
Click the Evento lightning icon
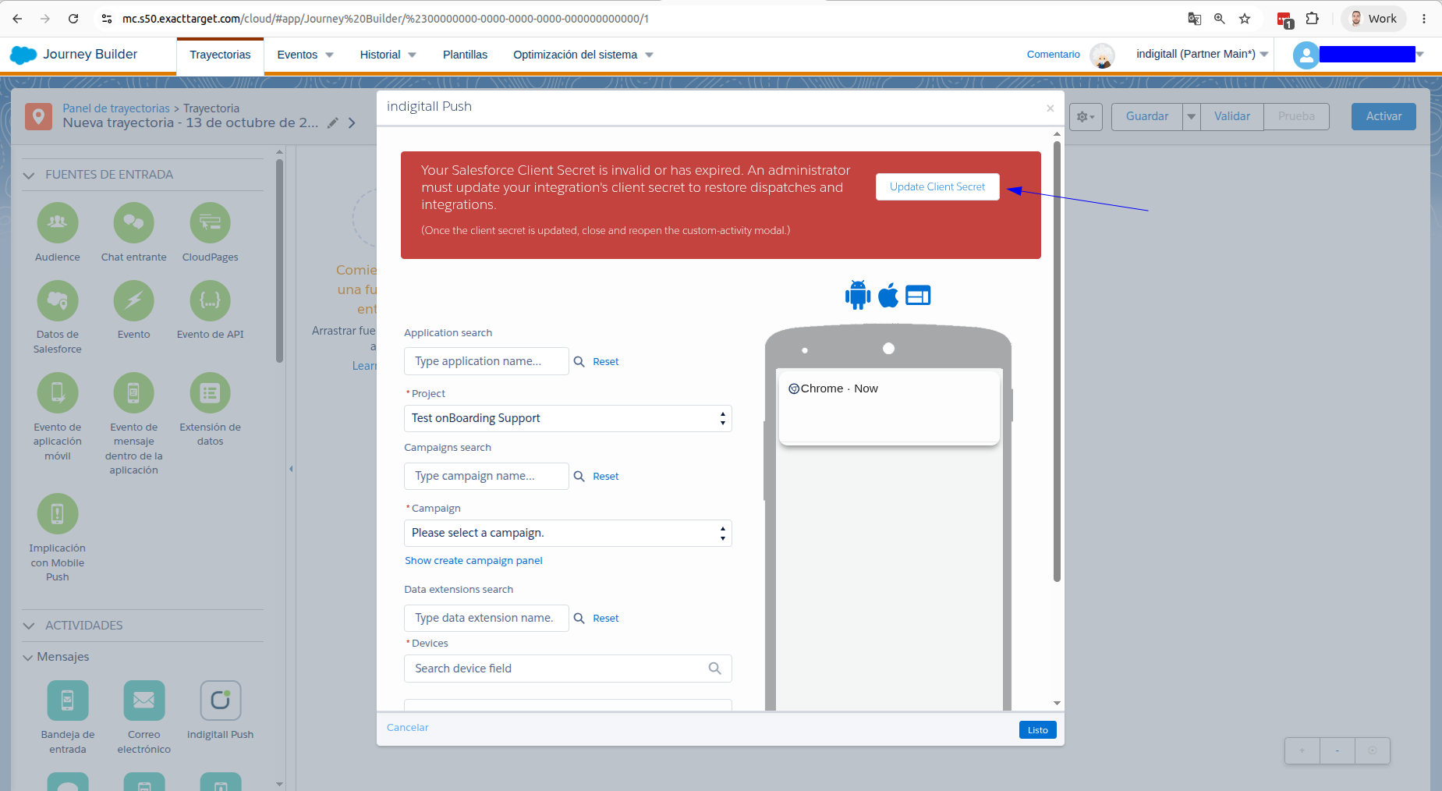click(134, 300)
